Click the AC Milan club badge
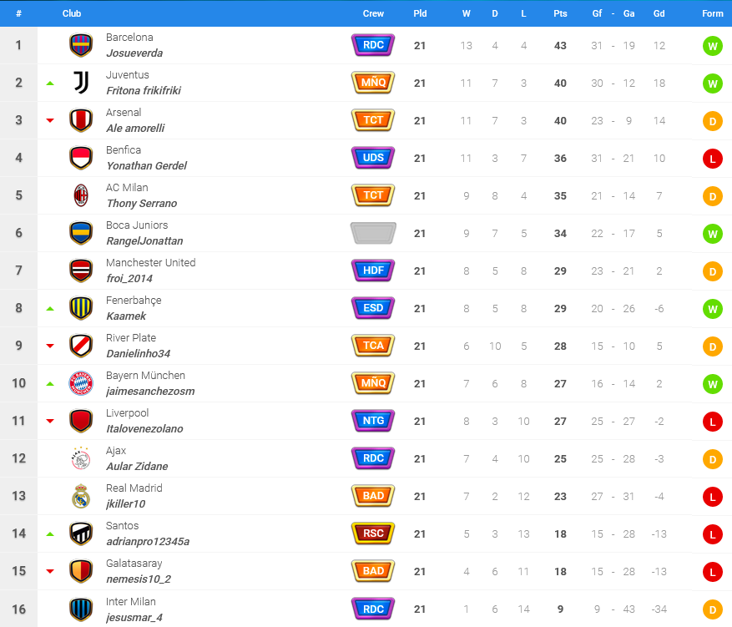 [81, 195]
